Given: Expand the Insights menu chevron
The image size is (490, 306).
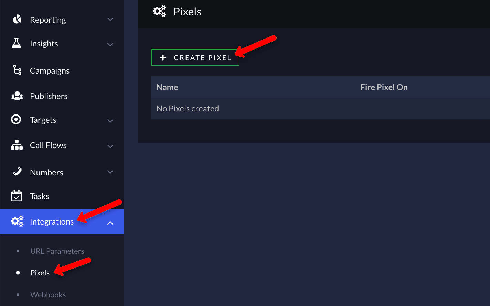Looking at the screenshot, I should (110, 44).
